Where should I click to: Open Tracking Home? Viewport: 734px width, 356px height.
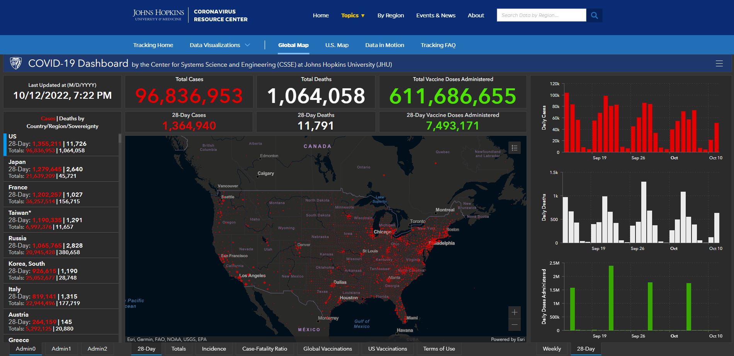(x=153, y=45)
